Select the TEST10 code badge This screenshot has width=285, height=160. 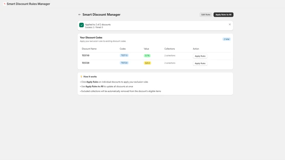pos(124,55)
